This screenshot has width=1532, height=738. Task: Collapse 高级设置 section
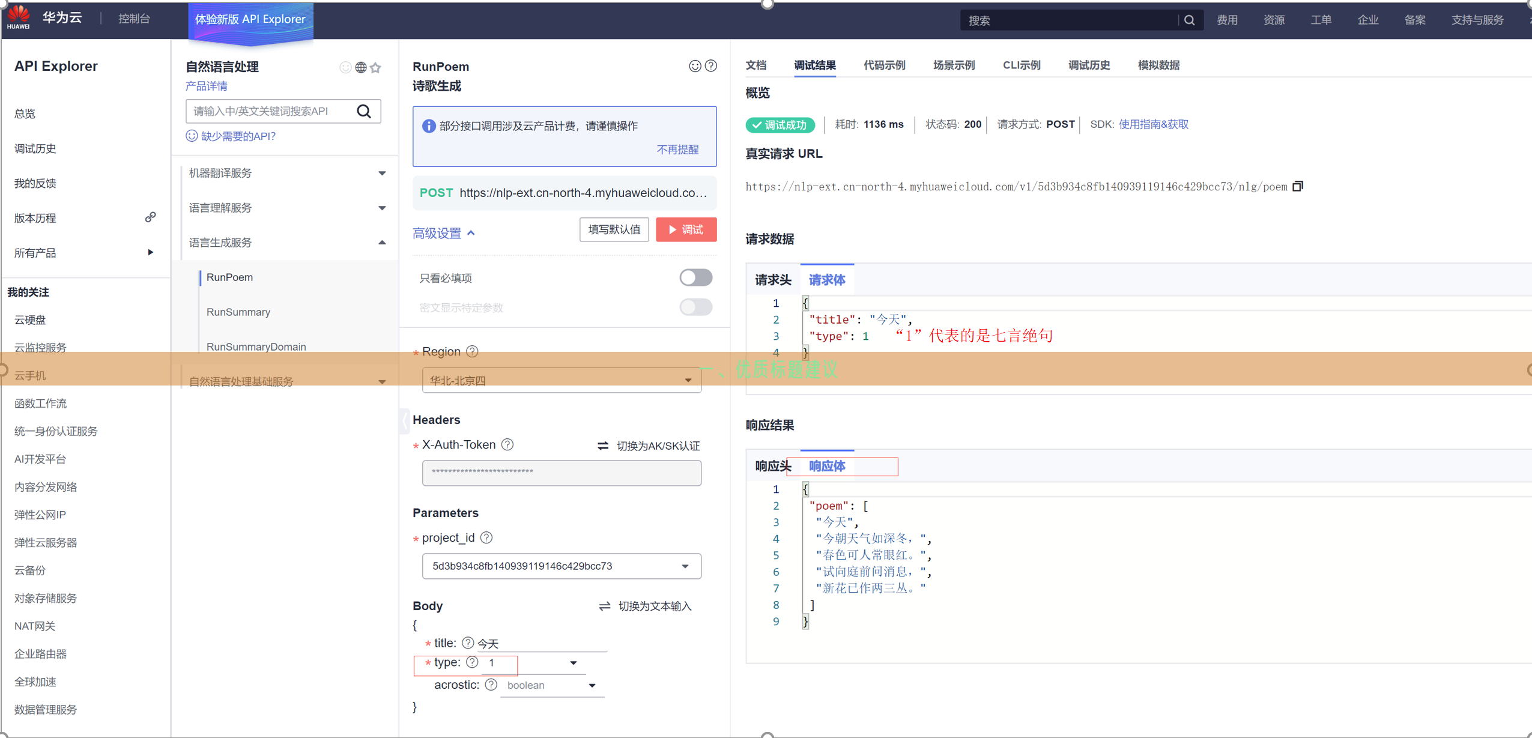coord(444,233)
